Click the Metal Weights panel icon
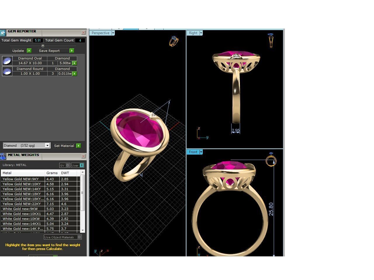 click(x=3, y=157)
